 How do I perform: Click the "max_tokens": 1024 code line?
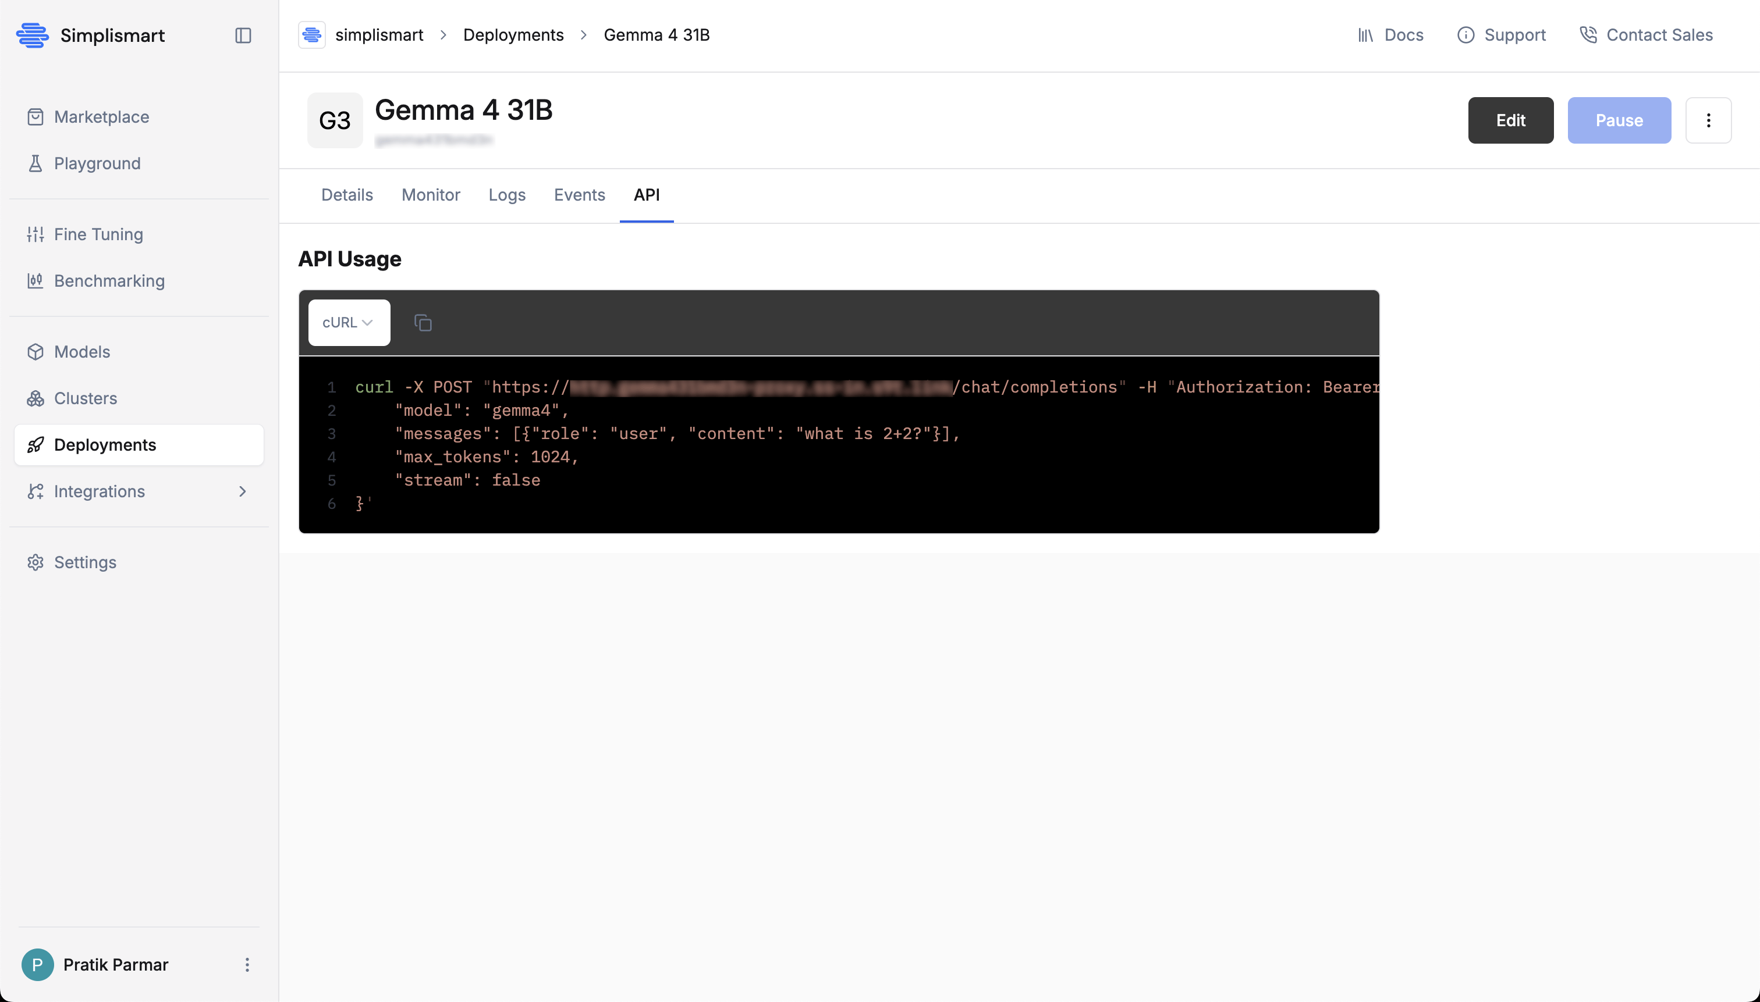tap(486, 457)
